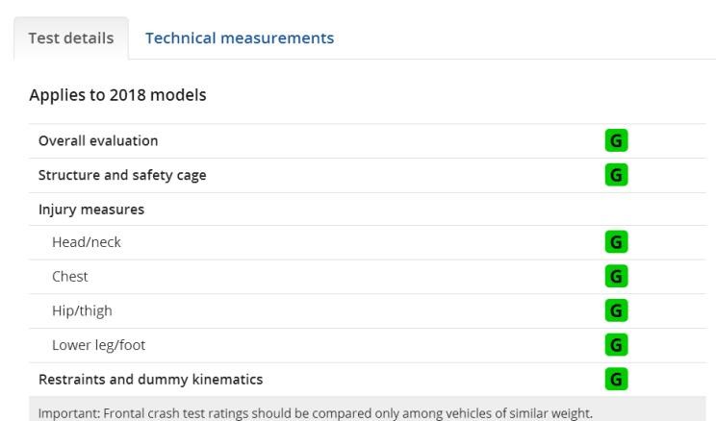Click the Restraints and dummy kinematics label
Viewport: 716px width, 421px height.
click(x=151, y=380)
